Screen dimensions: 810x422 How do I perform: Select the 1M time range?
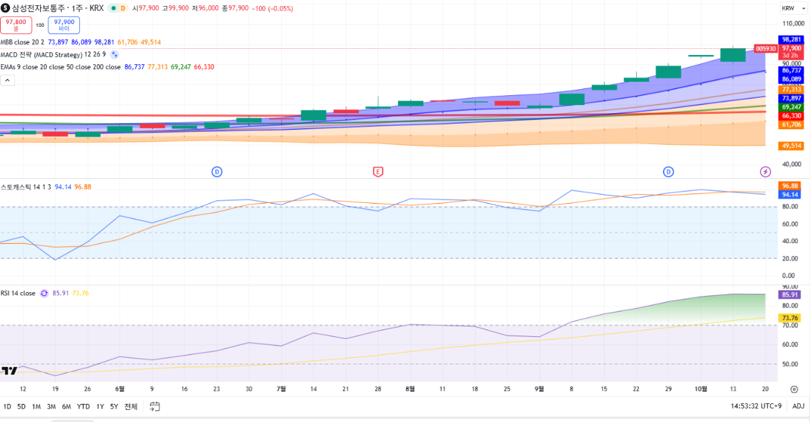(36, 406)
